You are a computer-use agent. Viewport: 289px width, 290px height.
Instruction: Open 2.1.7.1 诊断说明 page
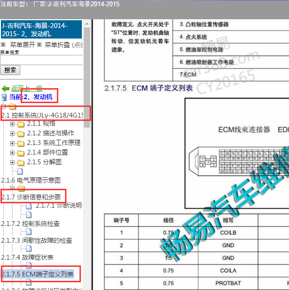click(x=59, y=205)
